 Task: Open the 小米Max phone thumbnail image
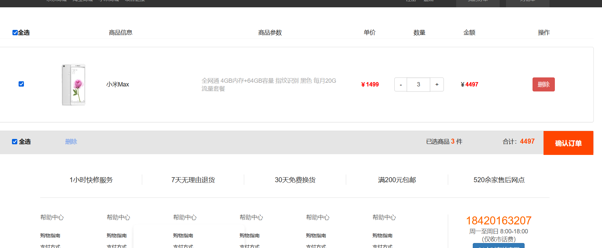[x=74, y=85]
